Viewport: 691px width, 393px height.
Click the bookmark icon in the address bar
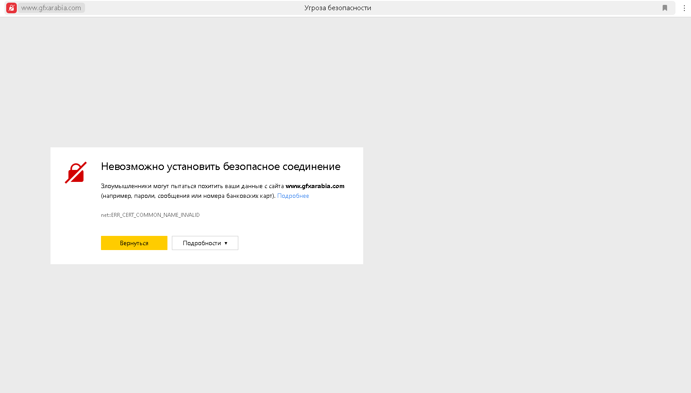click(x=665, y=8)
